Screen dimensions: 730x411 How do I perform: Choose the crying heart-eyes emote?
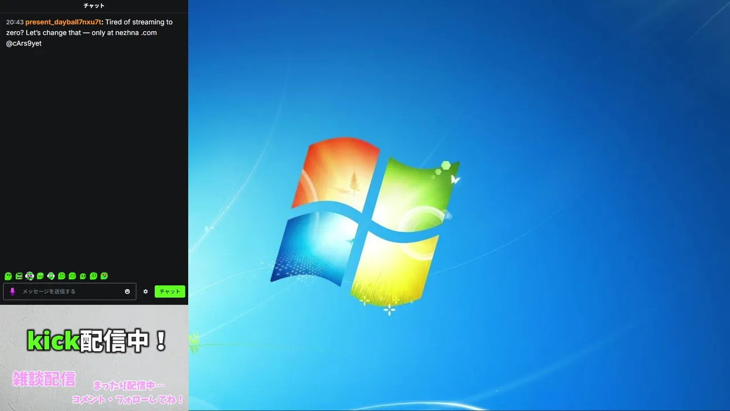click(104, 276)
